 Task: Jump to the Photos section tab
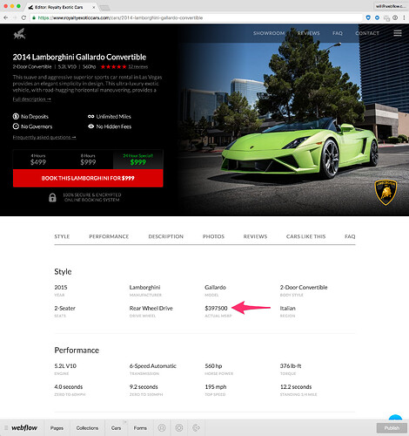213,236
